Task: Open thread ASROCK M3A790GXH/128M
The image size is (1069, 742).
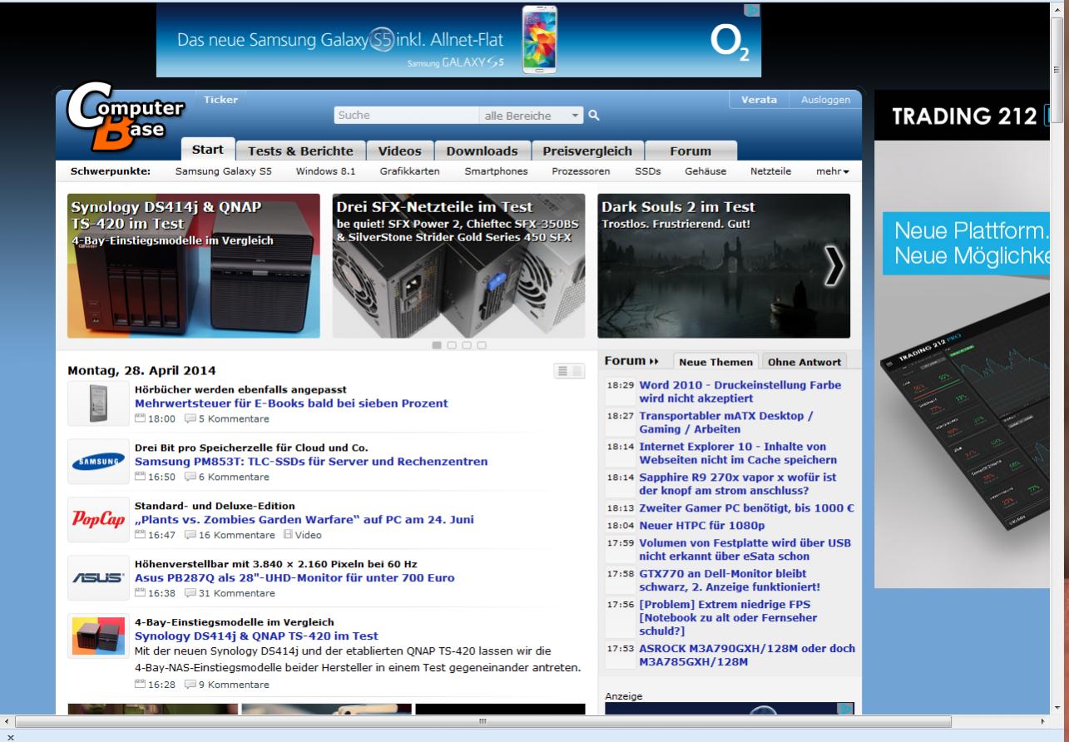Action: 747,655
